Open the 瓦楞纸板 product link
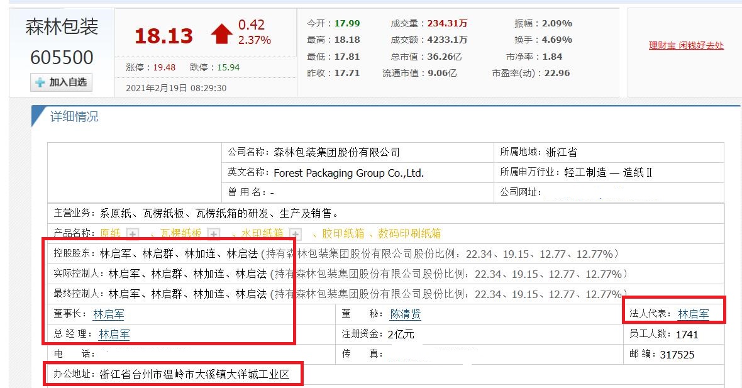Screen dimensions: 742x388 click(180, 233)
